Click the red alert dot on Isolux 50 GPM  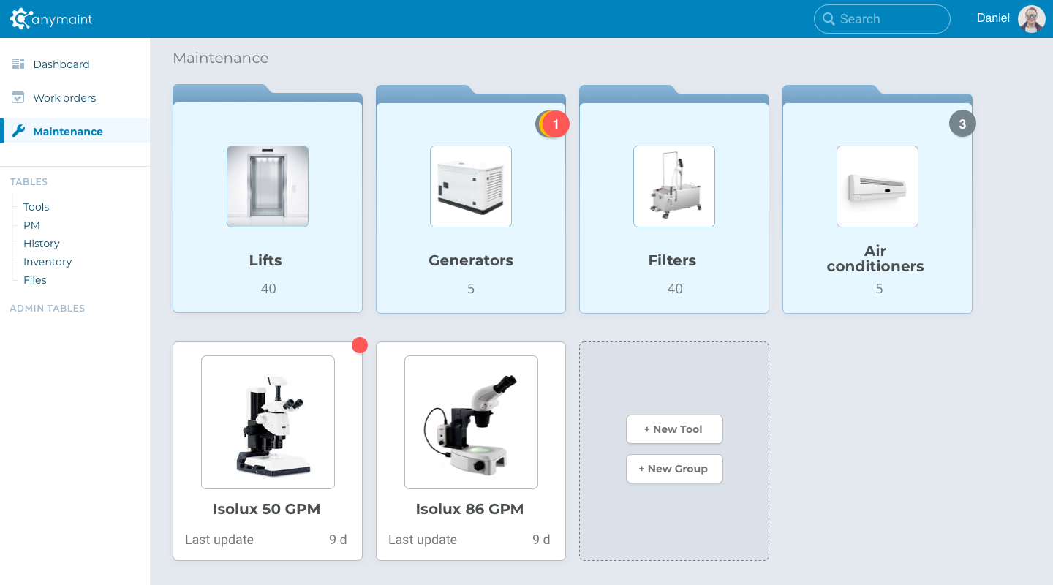pyautogui.click(x=359, y=344)
